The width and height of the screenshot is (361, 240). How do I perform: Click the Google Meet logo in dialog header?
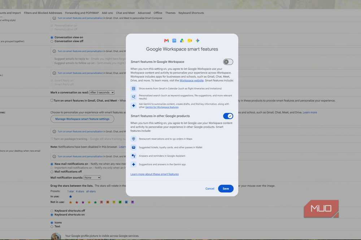(190, 41)
